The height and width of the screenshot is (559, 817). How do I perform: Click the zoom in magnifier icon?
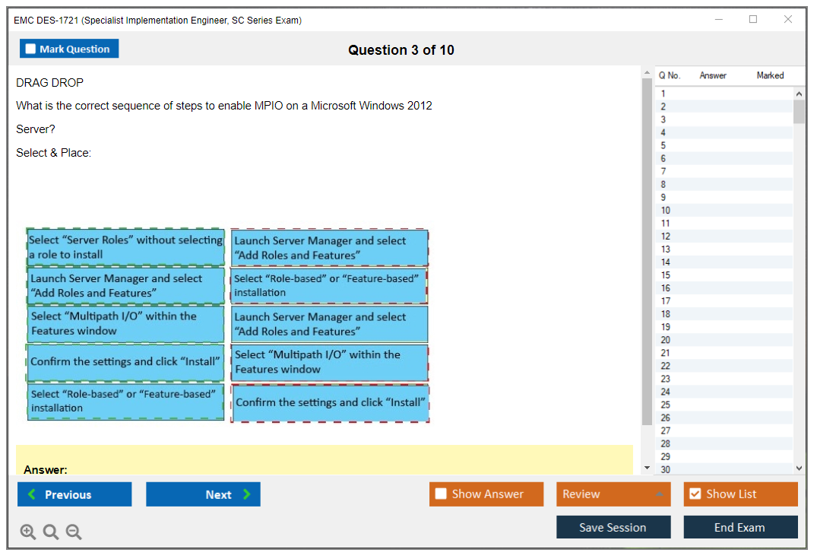pos(28,532)
